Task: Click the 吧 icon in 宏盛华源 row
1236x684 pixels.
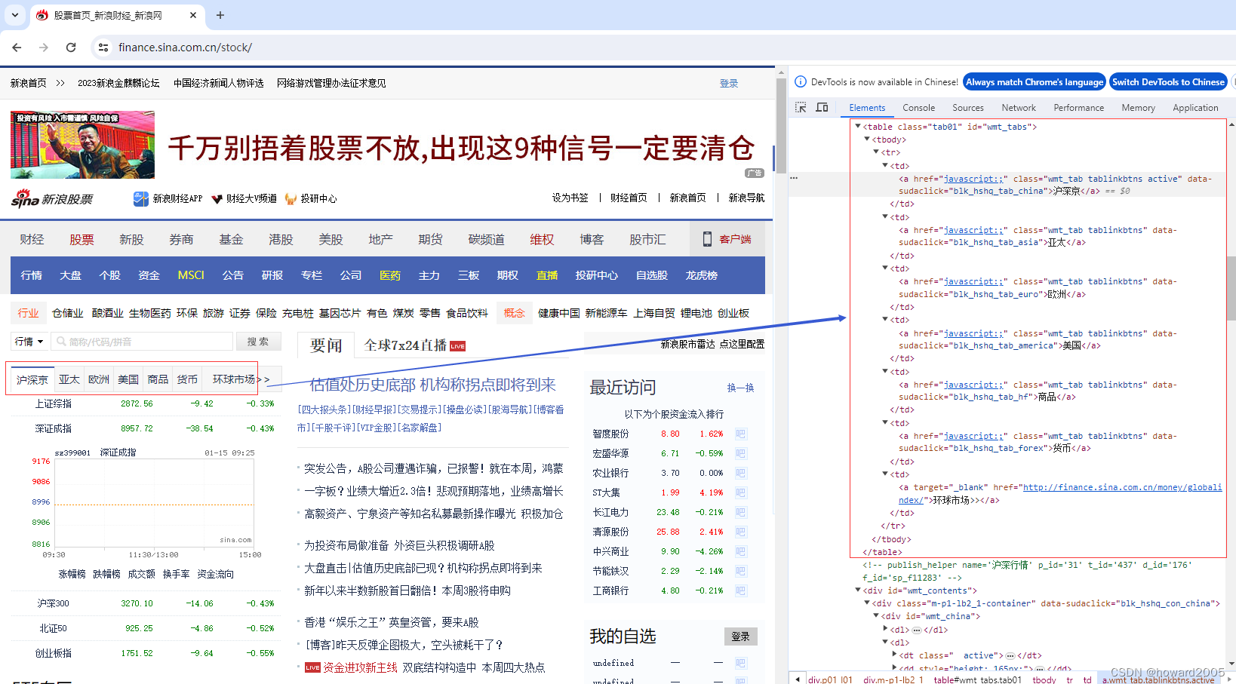Action: pyautogui.click(x=740, y=453)
